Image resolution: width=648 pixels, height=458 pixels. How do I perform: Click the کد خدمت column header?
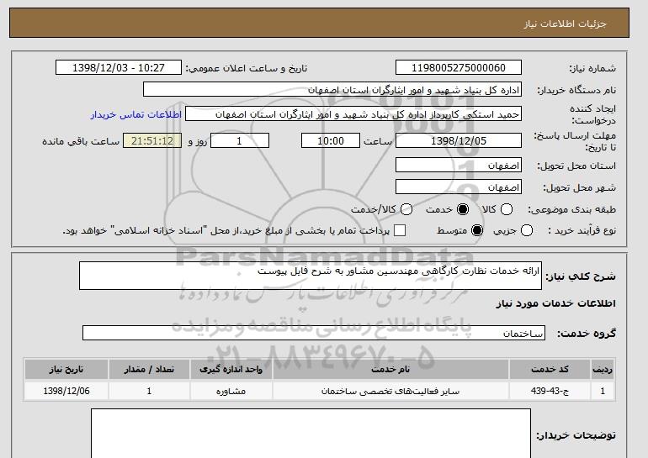click(x=550, y=369)
